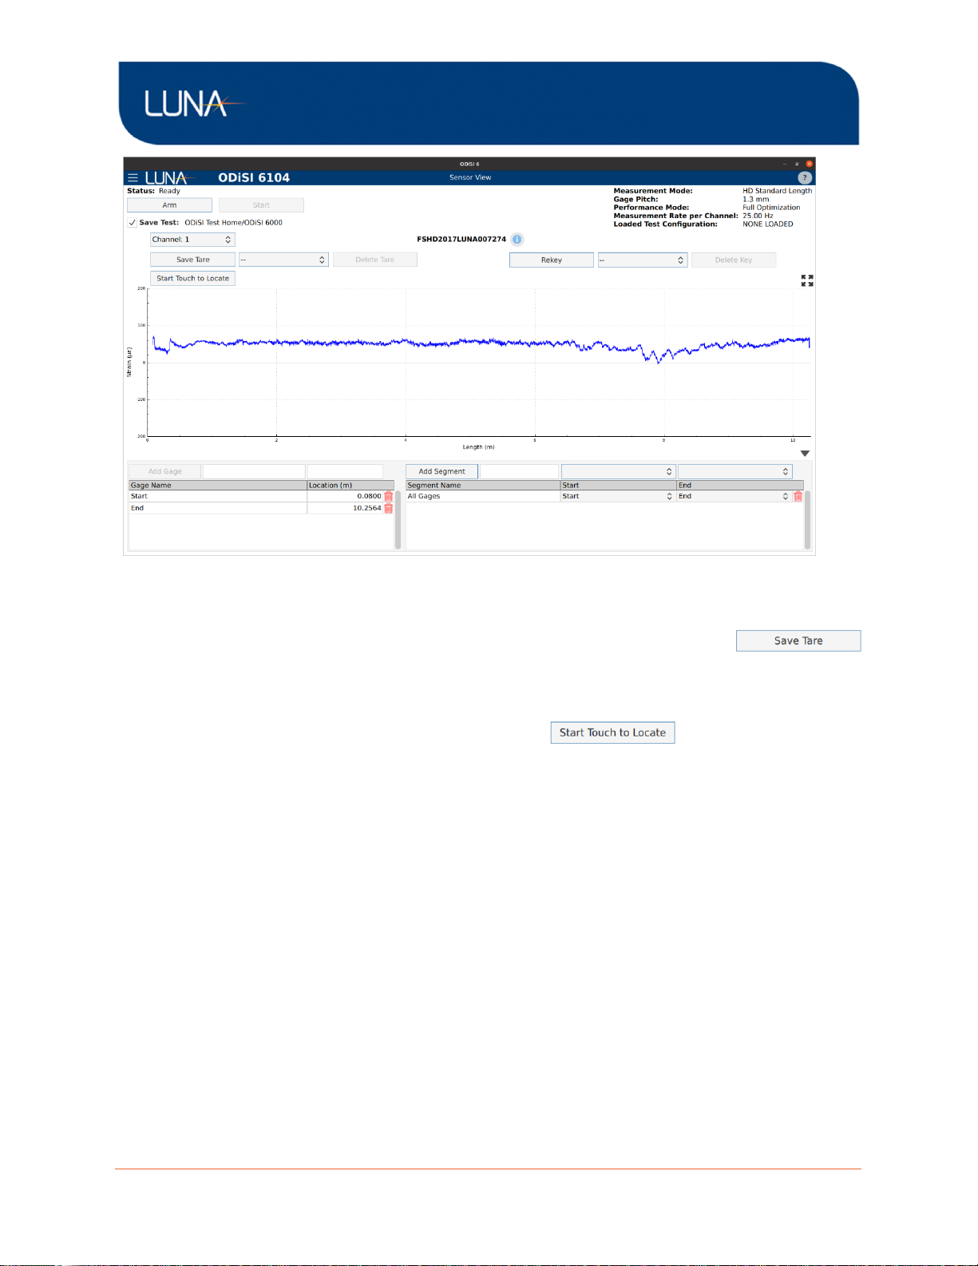Click the Delete Key button
The width and height of the screenshot is (978, 1266).
pyautogui.click(x=733, y=260)
